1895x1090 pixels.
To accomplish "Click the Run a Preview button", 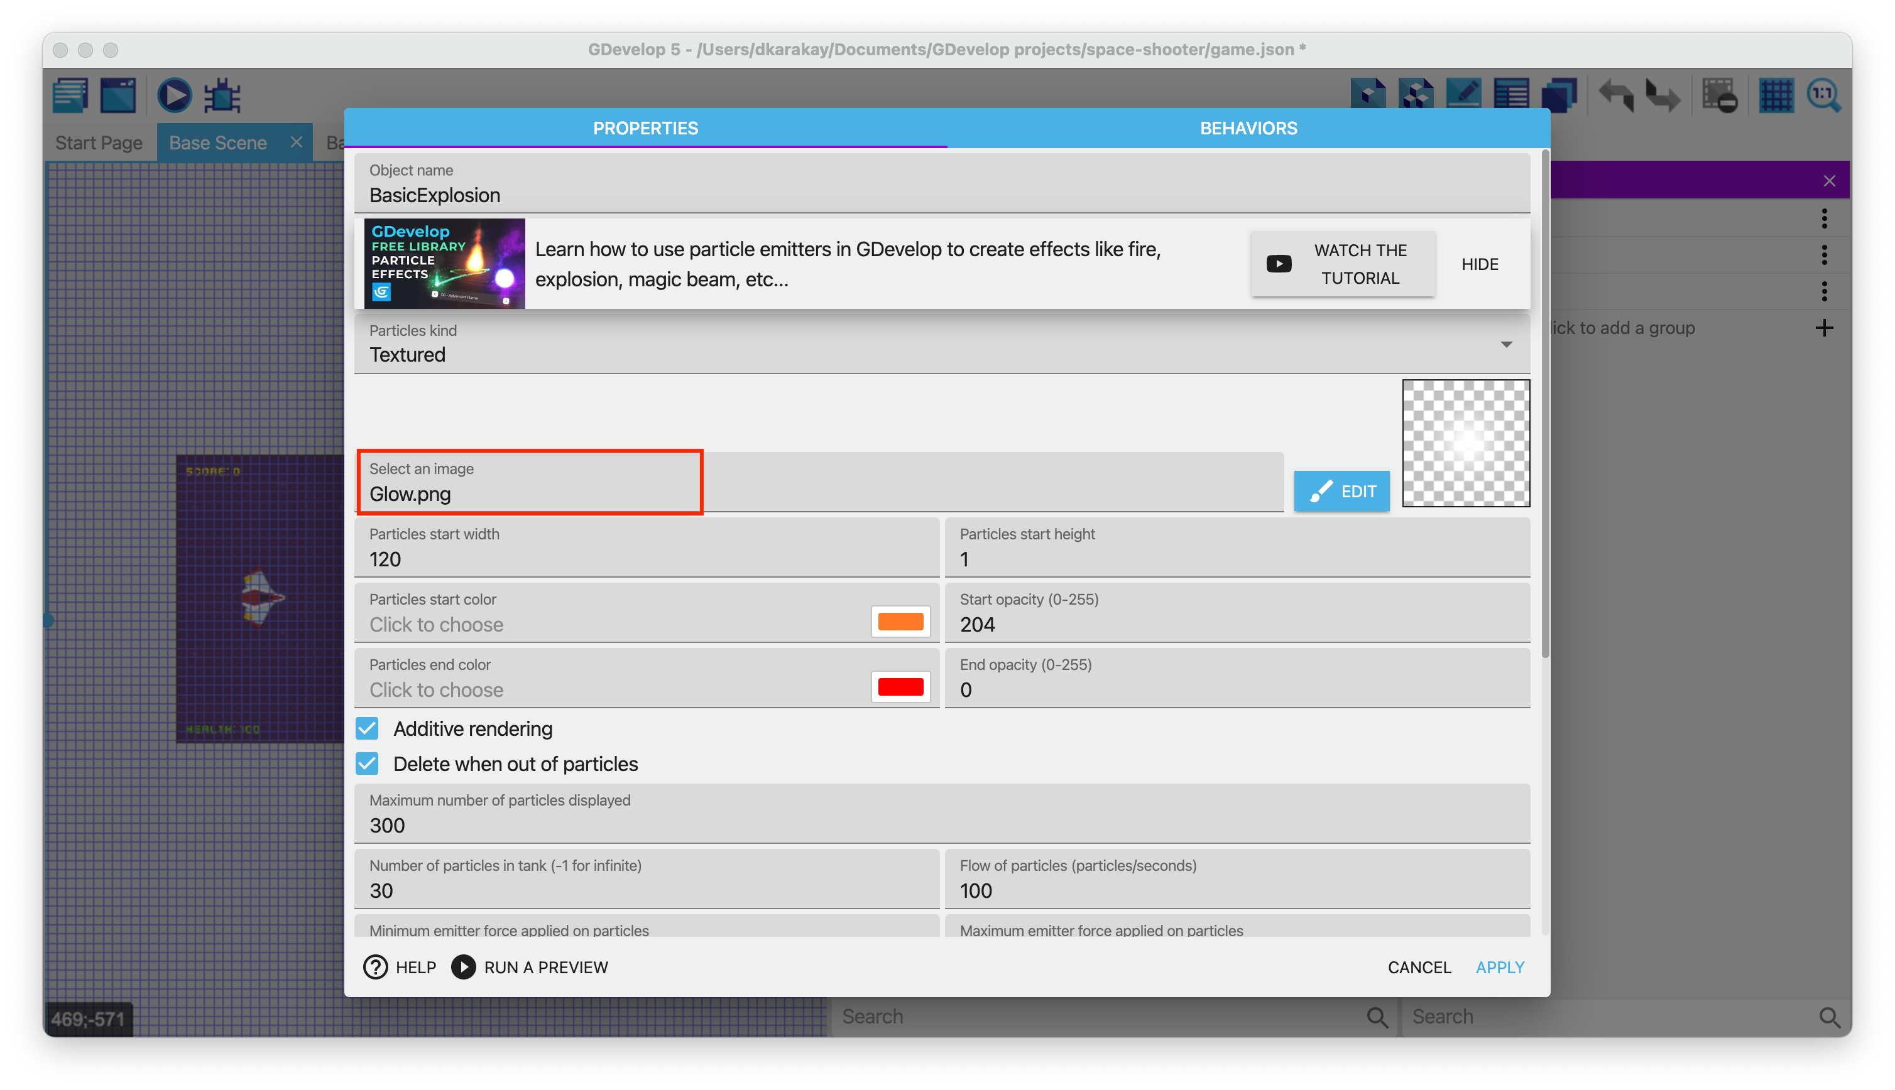I will [x=530, y=967].
